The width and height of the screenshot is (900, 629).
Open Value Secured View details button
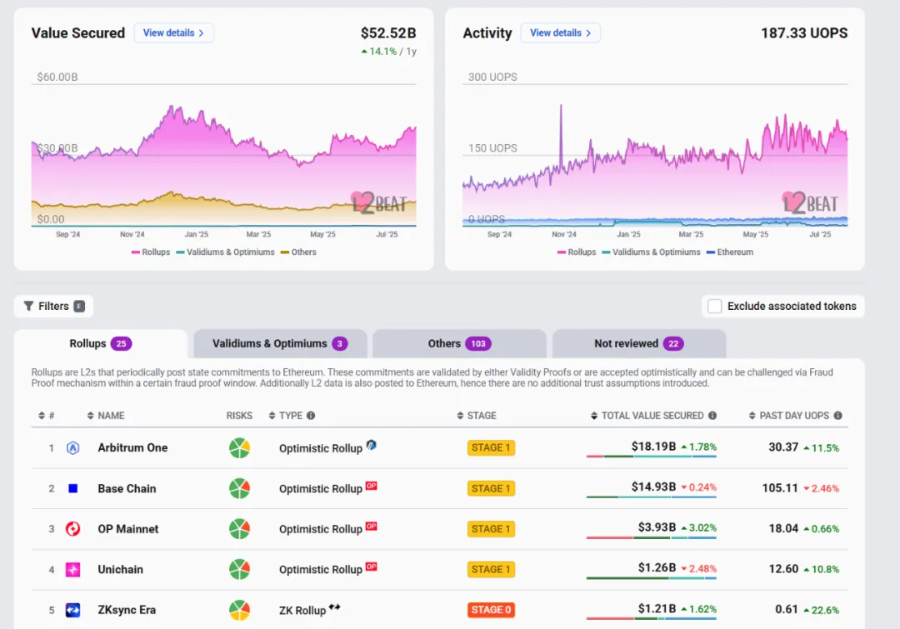point(173,33)
